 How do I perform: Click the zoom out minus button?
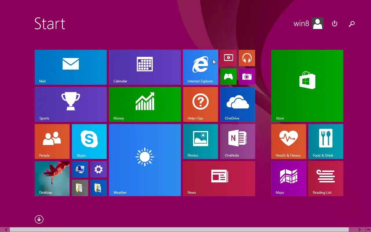[368, 230]
